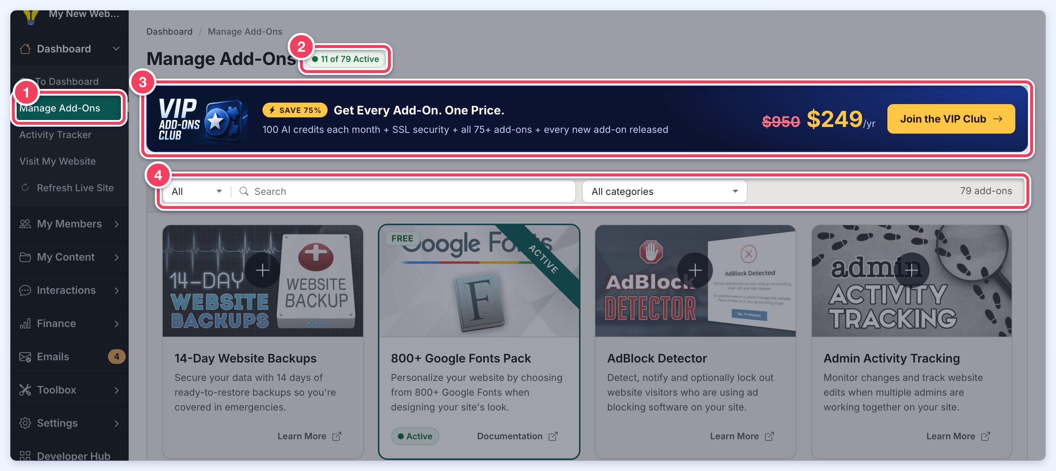Image resolution: width=1056 pixels, height=471 pixels.
Task: Click the search magnifier icon
Action: click(244, 191)
